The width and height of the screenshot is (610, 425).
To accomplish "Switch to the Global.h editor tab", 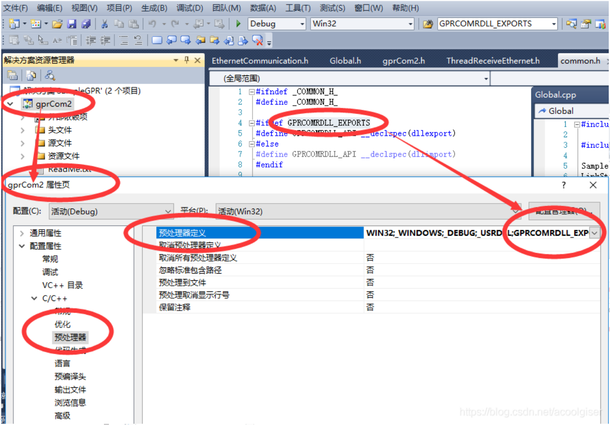I will 345,61.
